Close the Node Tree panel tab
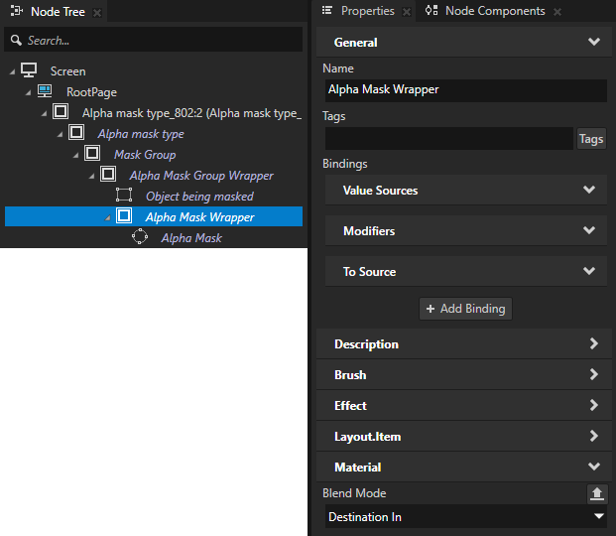 (97, 12)
